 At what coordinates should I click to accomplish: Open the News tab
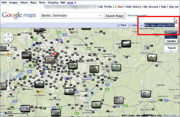[42, 2]
